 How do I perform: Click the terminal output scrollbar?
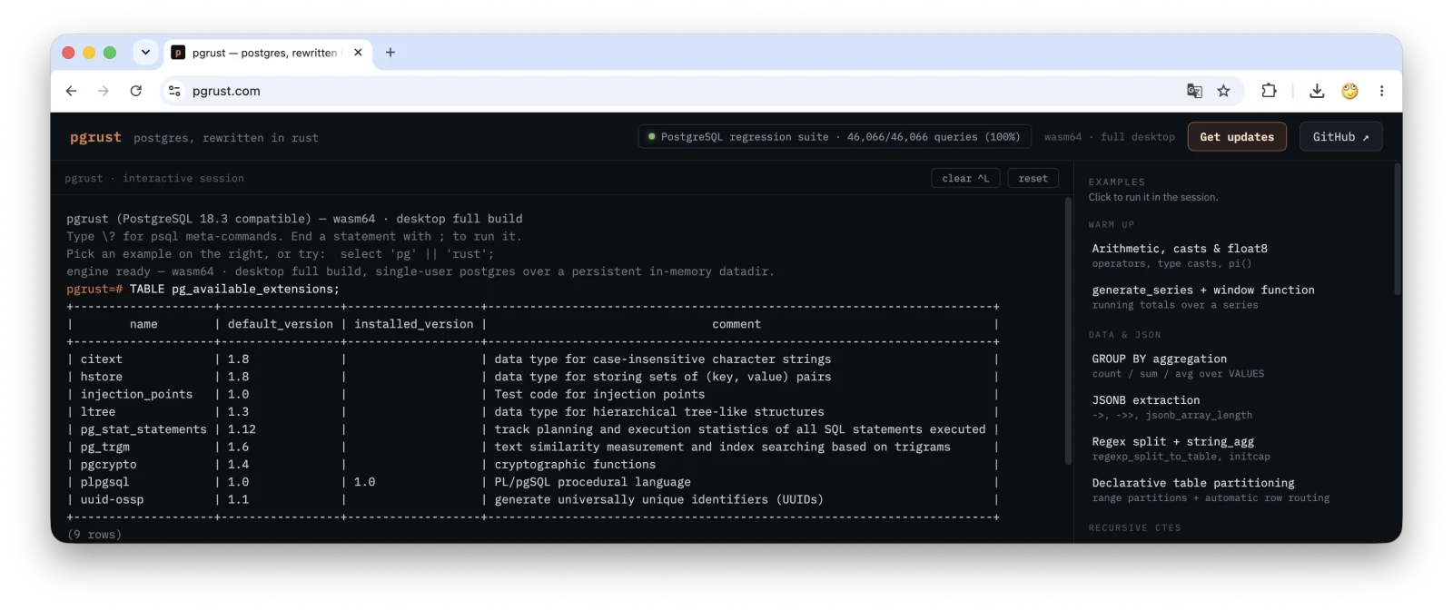pos(1068,331)
